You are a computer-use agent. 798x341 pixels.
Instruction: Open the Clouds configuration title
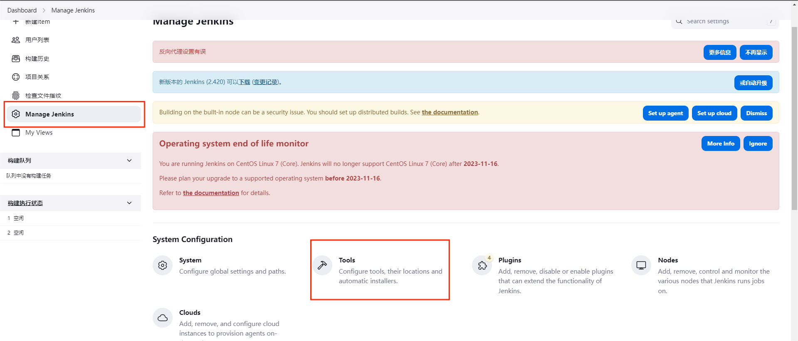coord(190,312)
